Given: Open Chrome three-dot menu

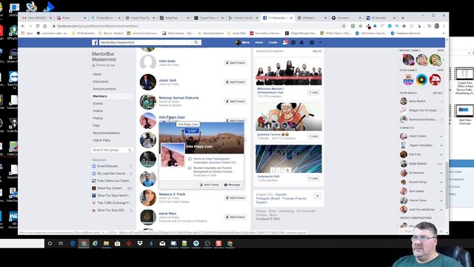Looking at the screenshot, I should (x=444, y=26).
